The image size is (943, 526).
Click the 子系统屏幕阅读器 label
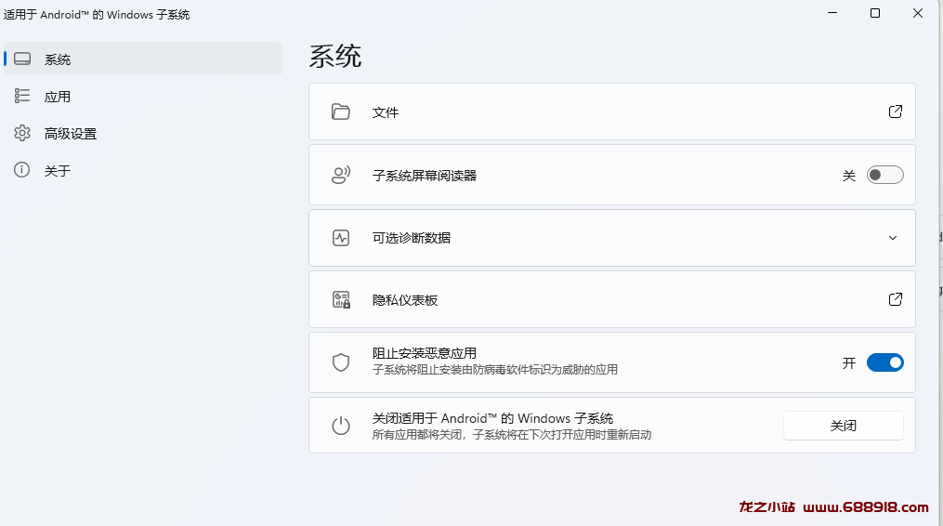tap(425, 176)
